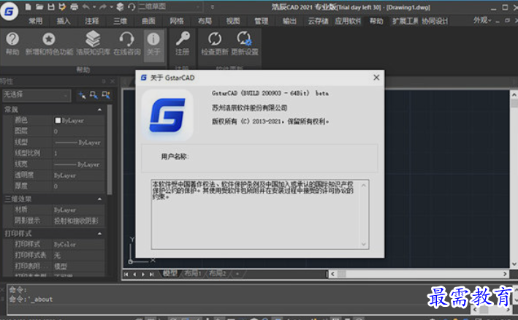
Task: Switch to the 扩展工具 ribbon tab
Action: [x=405, y=21]
